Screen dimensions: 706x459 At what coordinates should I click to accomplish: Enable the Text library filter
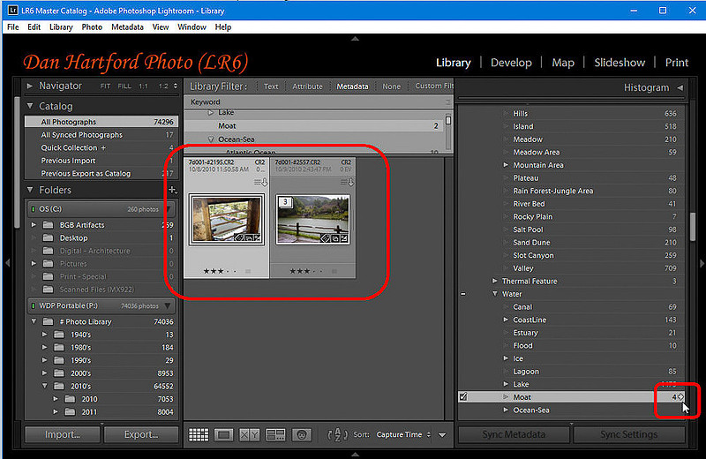click(271, 87)
